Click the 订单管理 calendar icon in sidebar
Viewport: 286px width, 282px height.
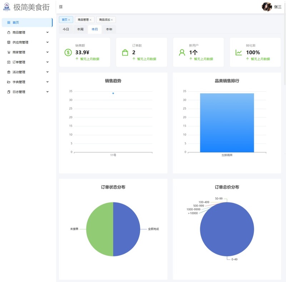point(9,62)
